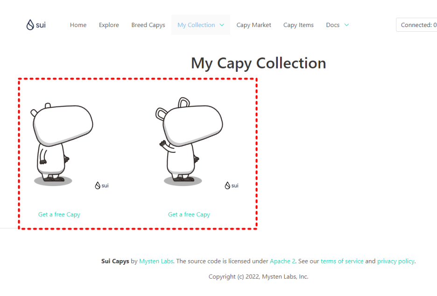Open the terms of service link
The image size is (437, 296).
click(x=342, y=261)
